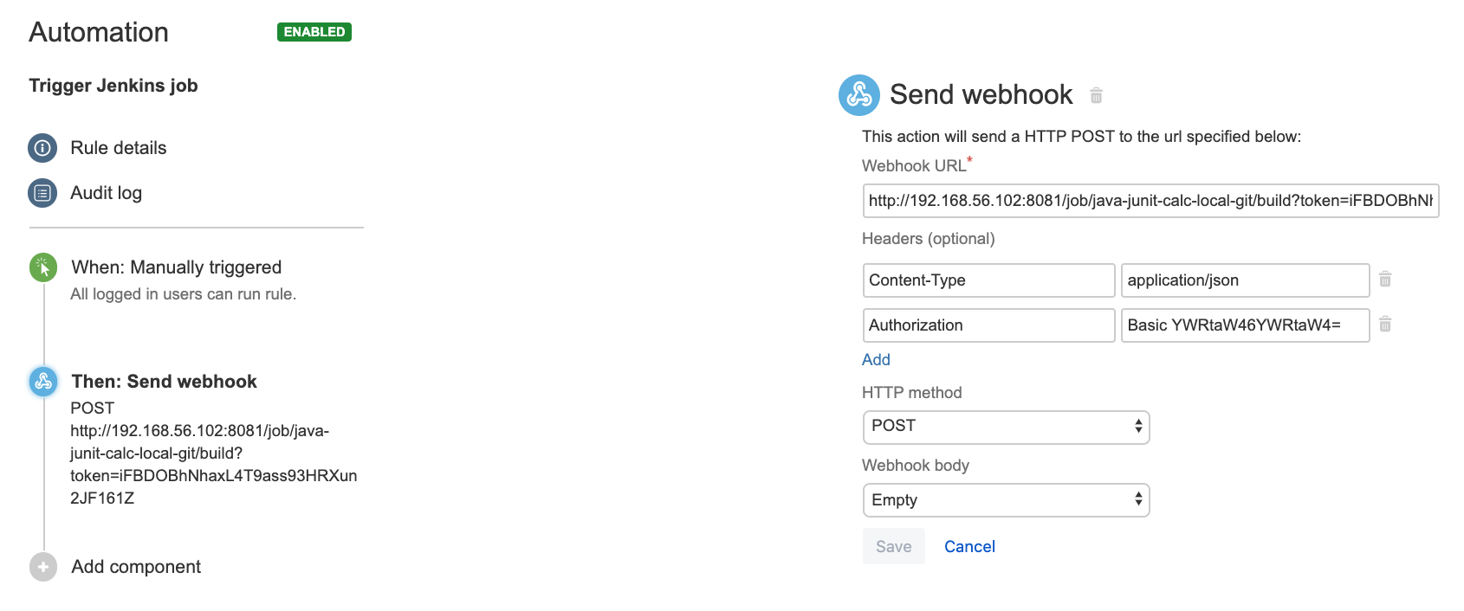Open the Audit log list icon
The image size is (1464, 611).
click(42, 193)
